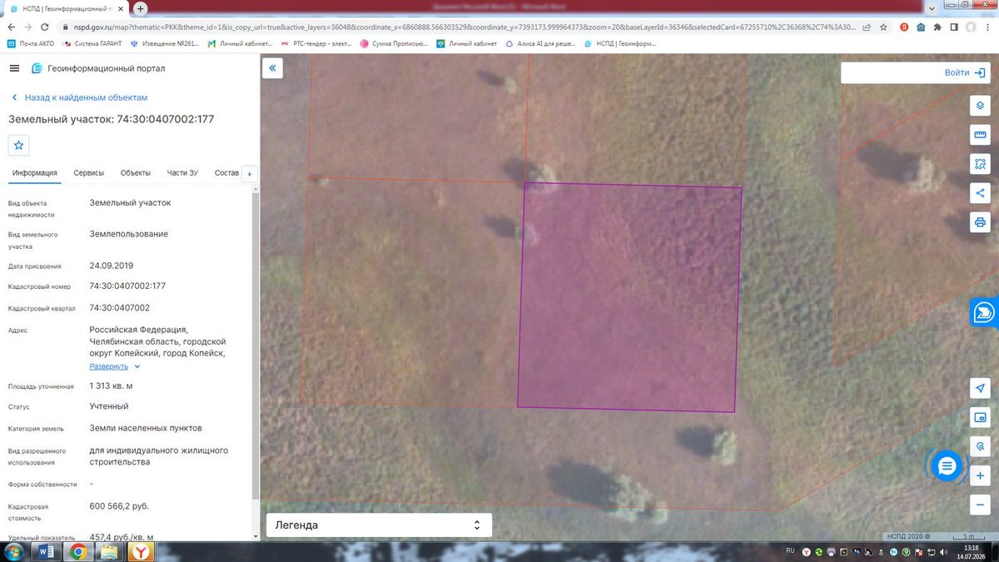Zoom in the map with the plus button
The height and width of the screenshot is (562, 999).
[980, 476]
